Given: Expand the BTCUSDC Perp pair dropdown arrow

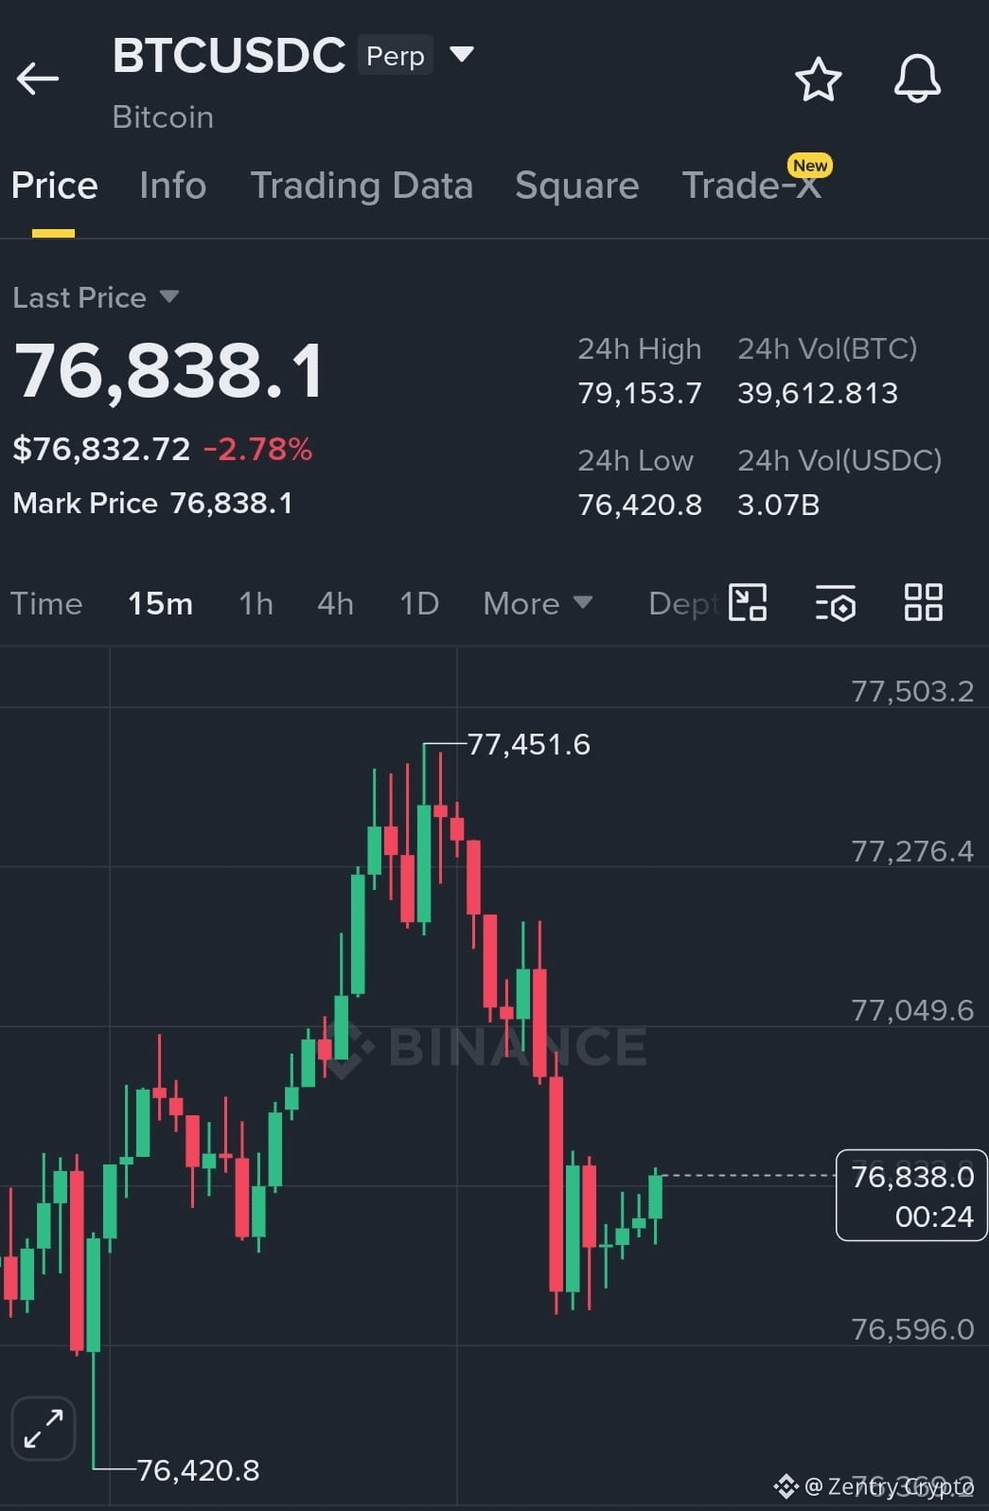Looking at the screenshot, I should click(x=462, y=54).
